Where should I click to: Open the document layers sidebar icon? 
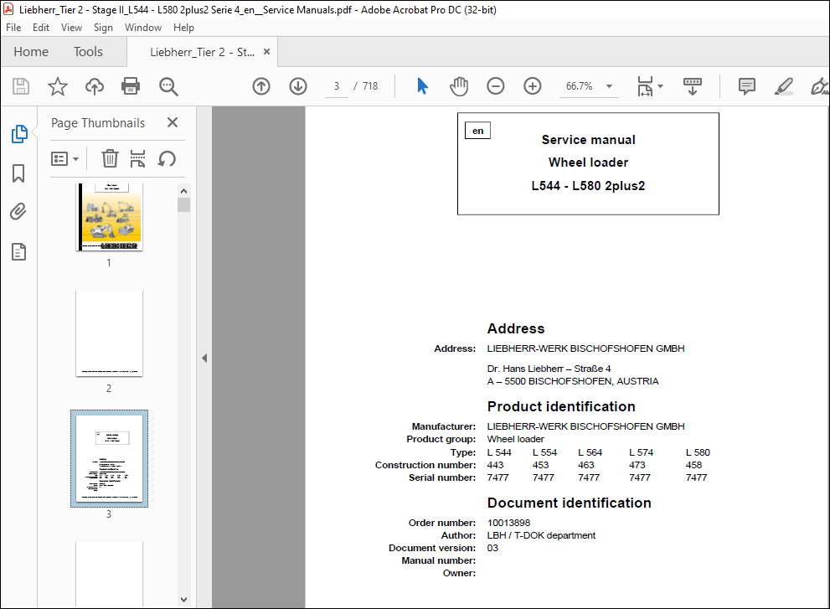18,251
